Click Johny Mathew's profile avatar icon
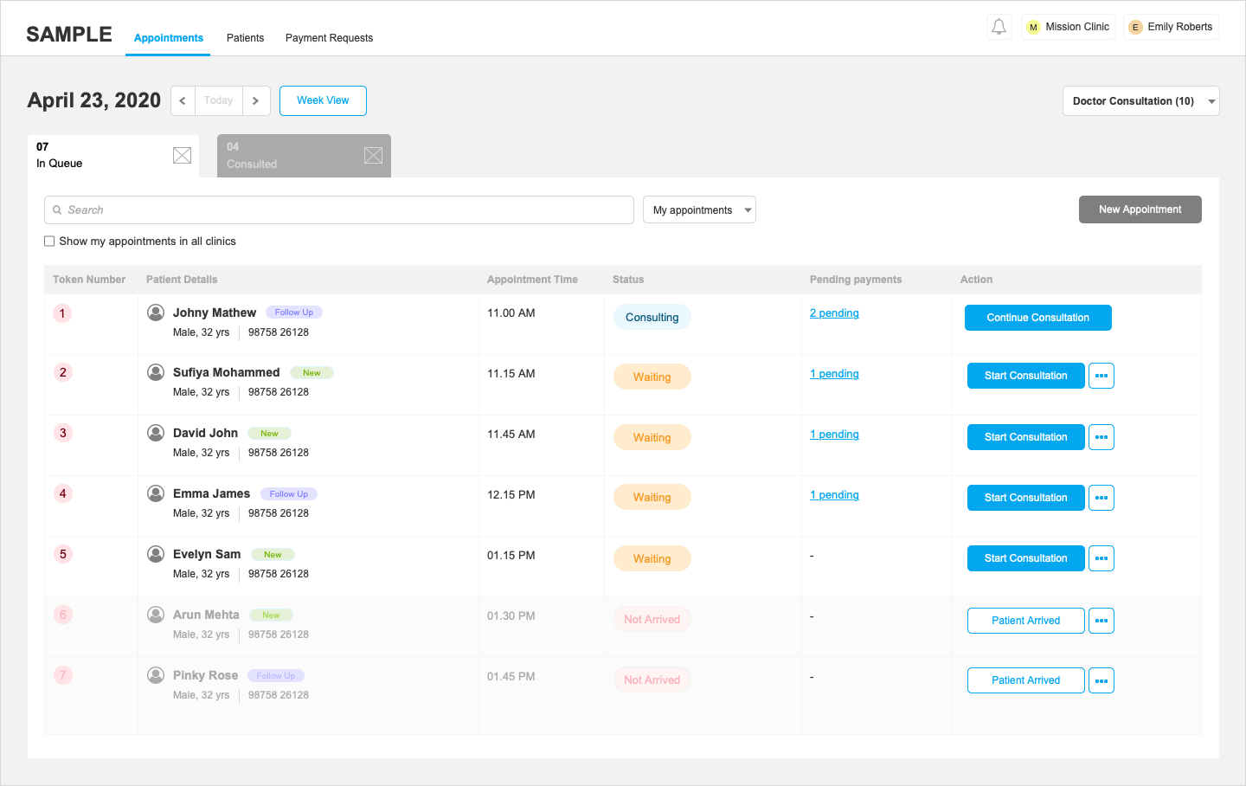This screenshot has height=786, width=1246. pos(156,312)
